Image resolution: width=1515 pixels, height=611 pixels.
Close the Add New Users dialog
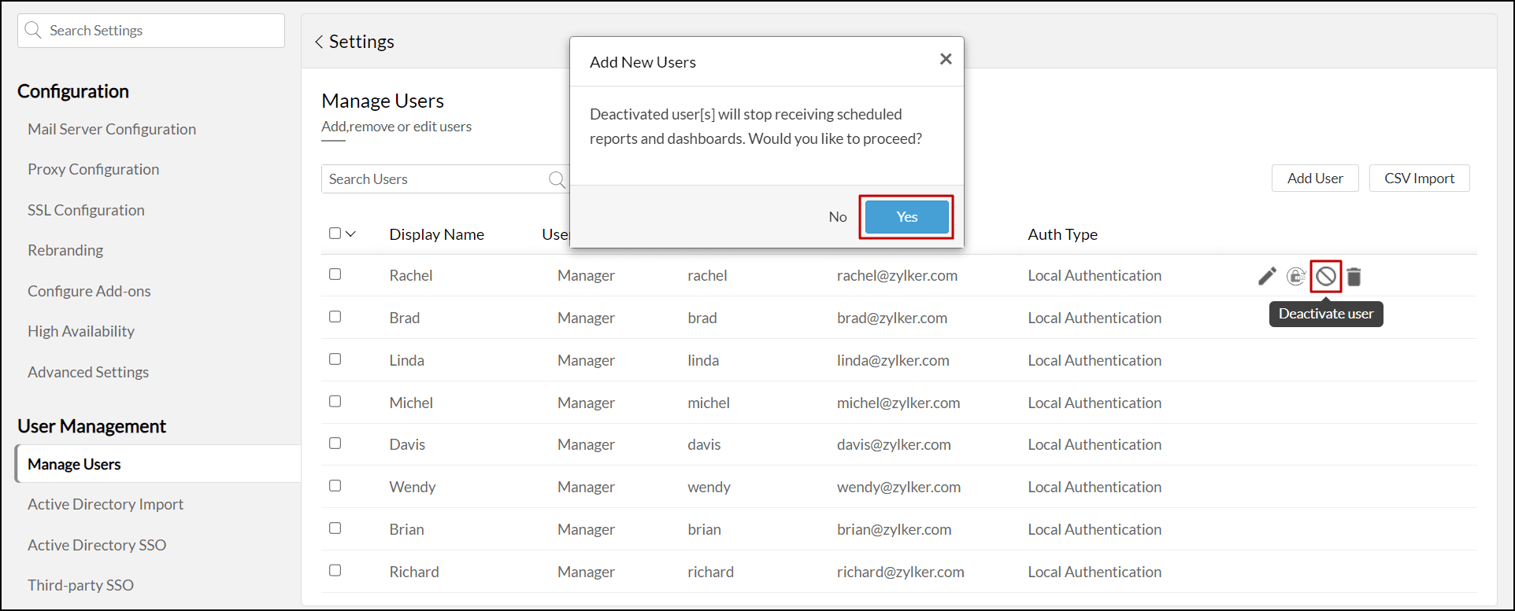pyautogui.click(x=946, y=59)
